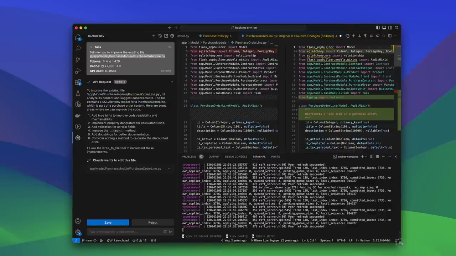The image size is (456, 256).
Task: Open the Run and Debug view
Action: [78, 71]
